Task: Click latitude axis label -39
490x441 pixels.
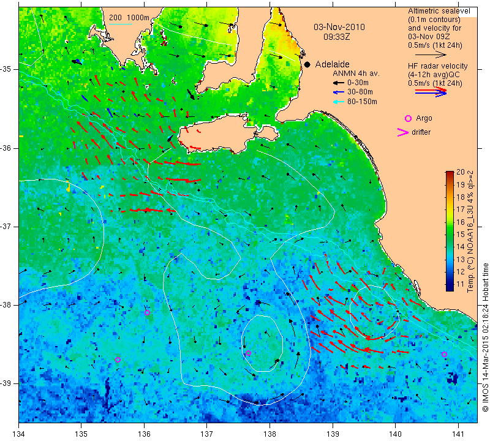Action: click(x=6, y=383)
